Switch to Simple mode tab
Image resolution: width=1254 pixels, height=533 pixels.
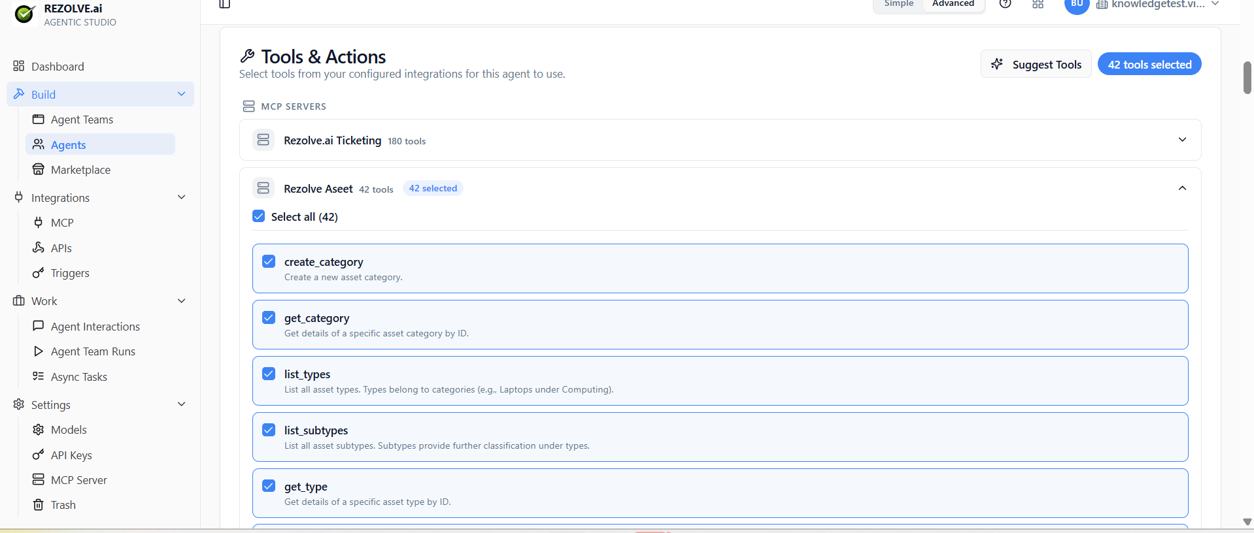click(x=899, y=4)
